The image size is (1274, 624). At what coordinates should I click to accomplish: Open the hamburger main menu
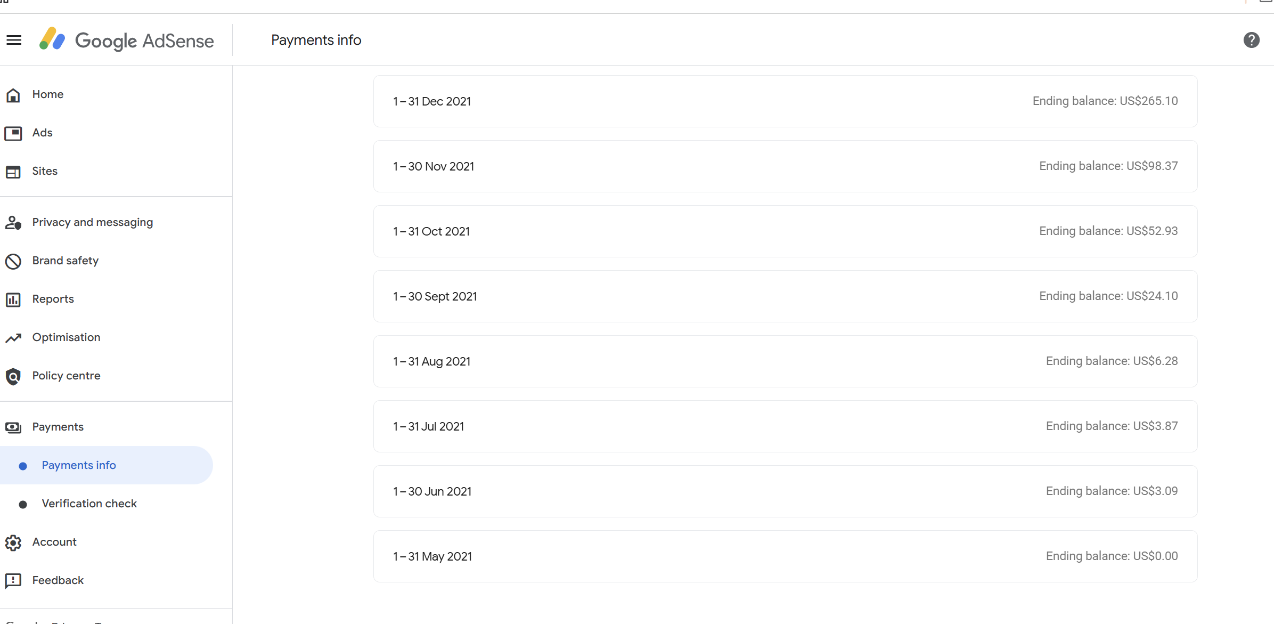click(x=14, y=40)
